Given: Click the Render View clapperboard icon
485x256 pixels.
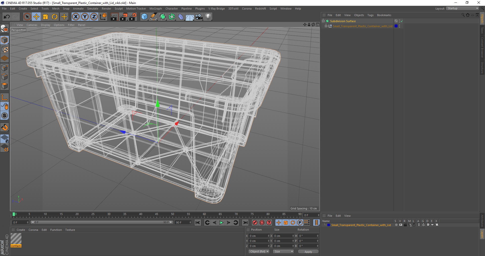Looking at the screenshot, I should (114, 17).
